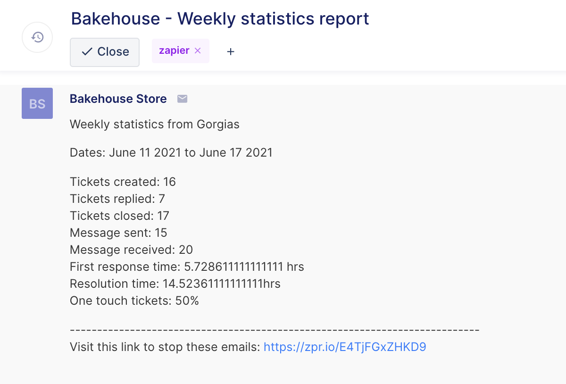Image resolution: width=566 pixels, height=384 pixels.
Task: Click the 'Tickets closed: 17' line
Action: coord(119,216)
